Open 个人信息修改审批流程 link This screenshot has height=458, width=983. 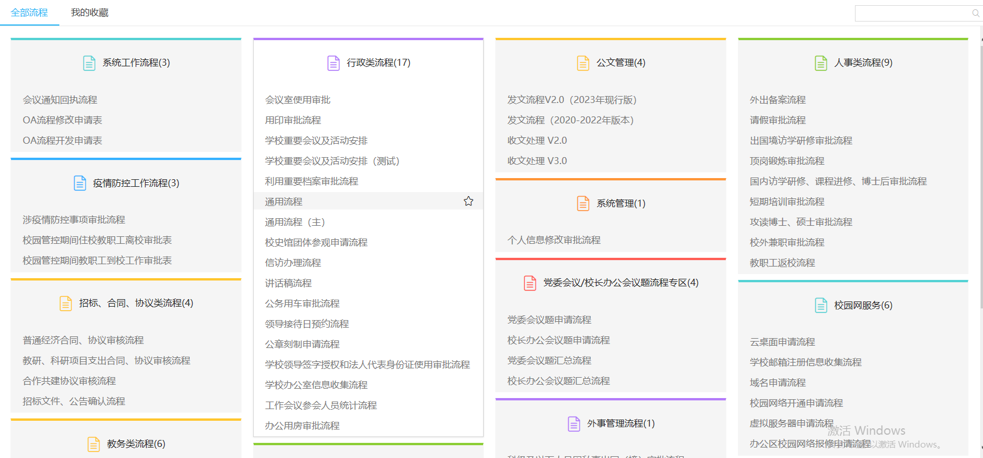click(553, 240)
